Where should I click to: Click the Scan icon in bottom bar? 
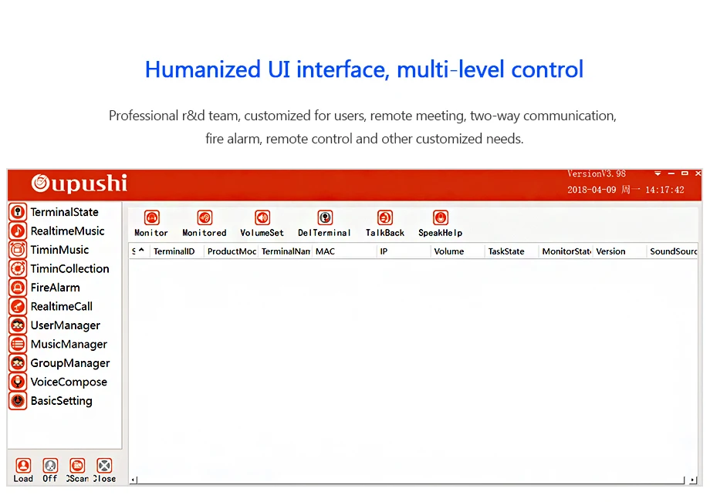coord(77,465)
